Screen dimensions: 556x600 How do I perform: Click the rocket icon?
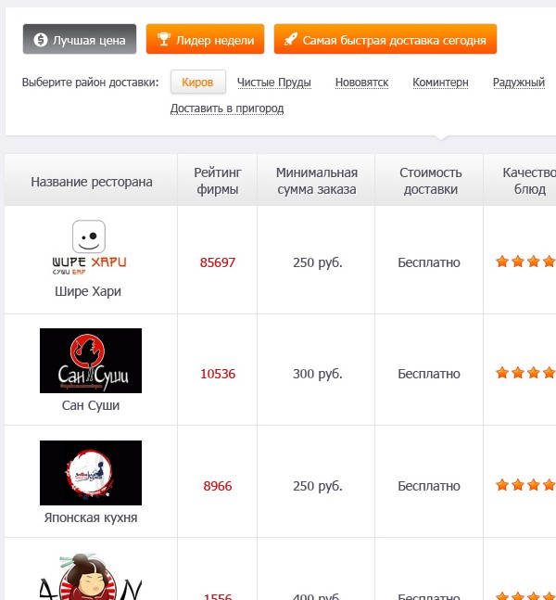pos(291,39)
